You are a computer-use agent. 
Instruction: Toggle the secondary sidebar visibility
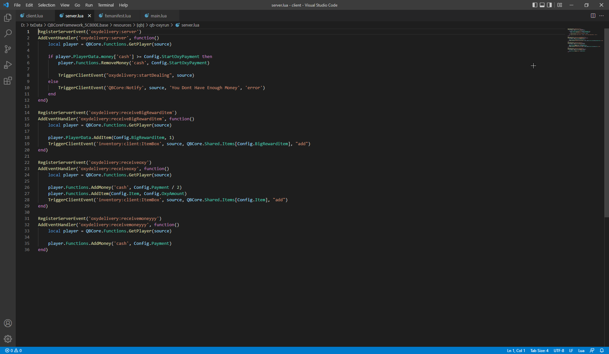(x=549, y=5)
